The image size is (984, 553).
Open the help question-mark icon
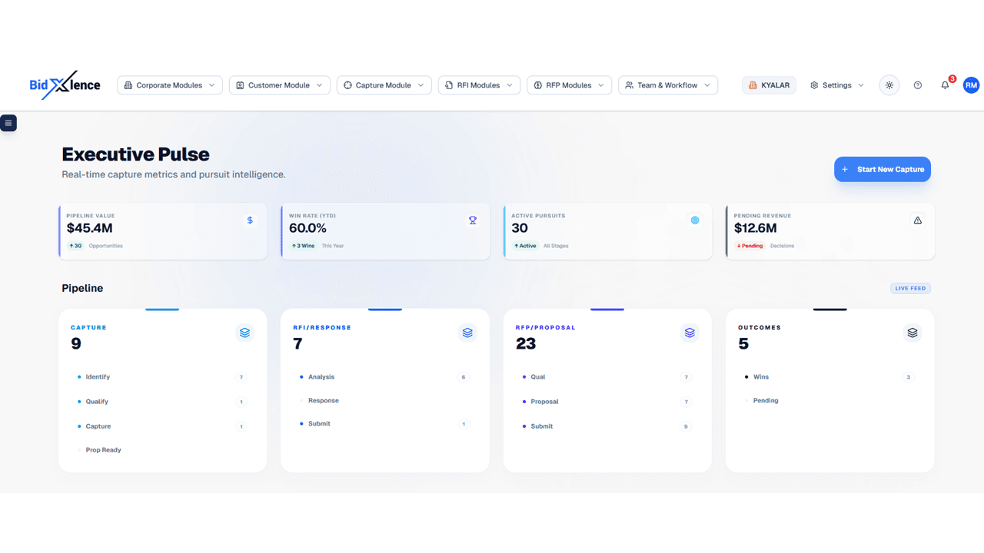coord(917,85)
